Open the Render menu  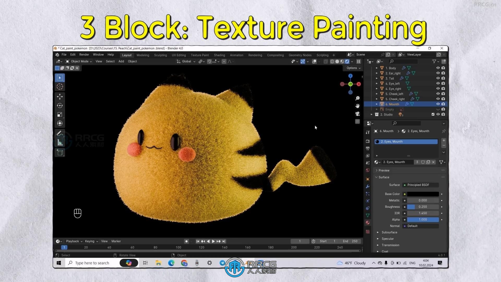(x=84, y=55)
